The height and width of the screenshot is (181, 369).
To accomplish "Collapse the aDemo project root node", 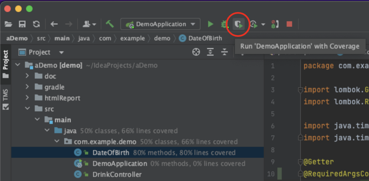I will (18, 65).
